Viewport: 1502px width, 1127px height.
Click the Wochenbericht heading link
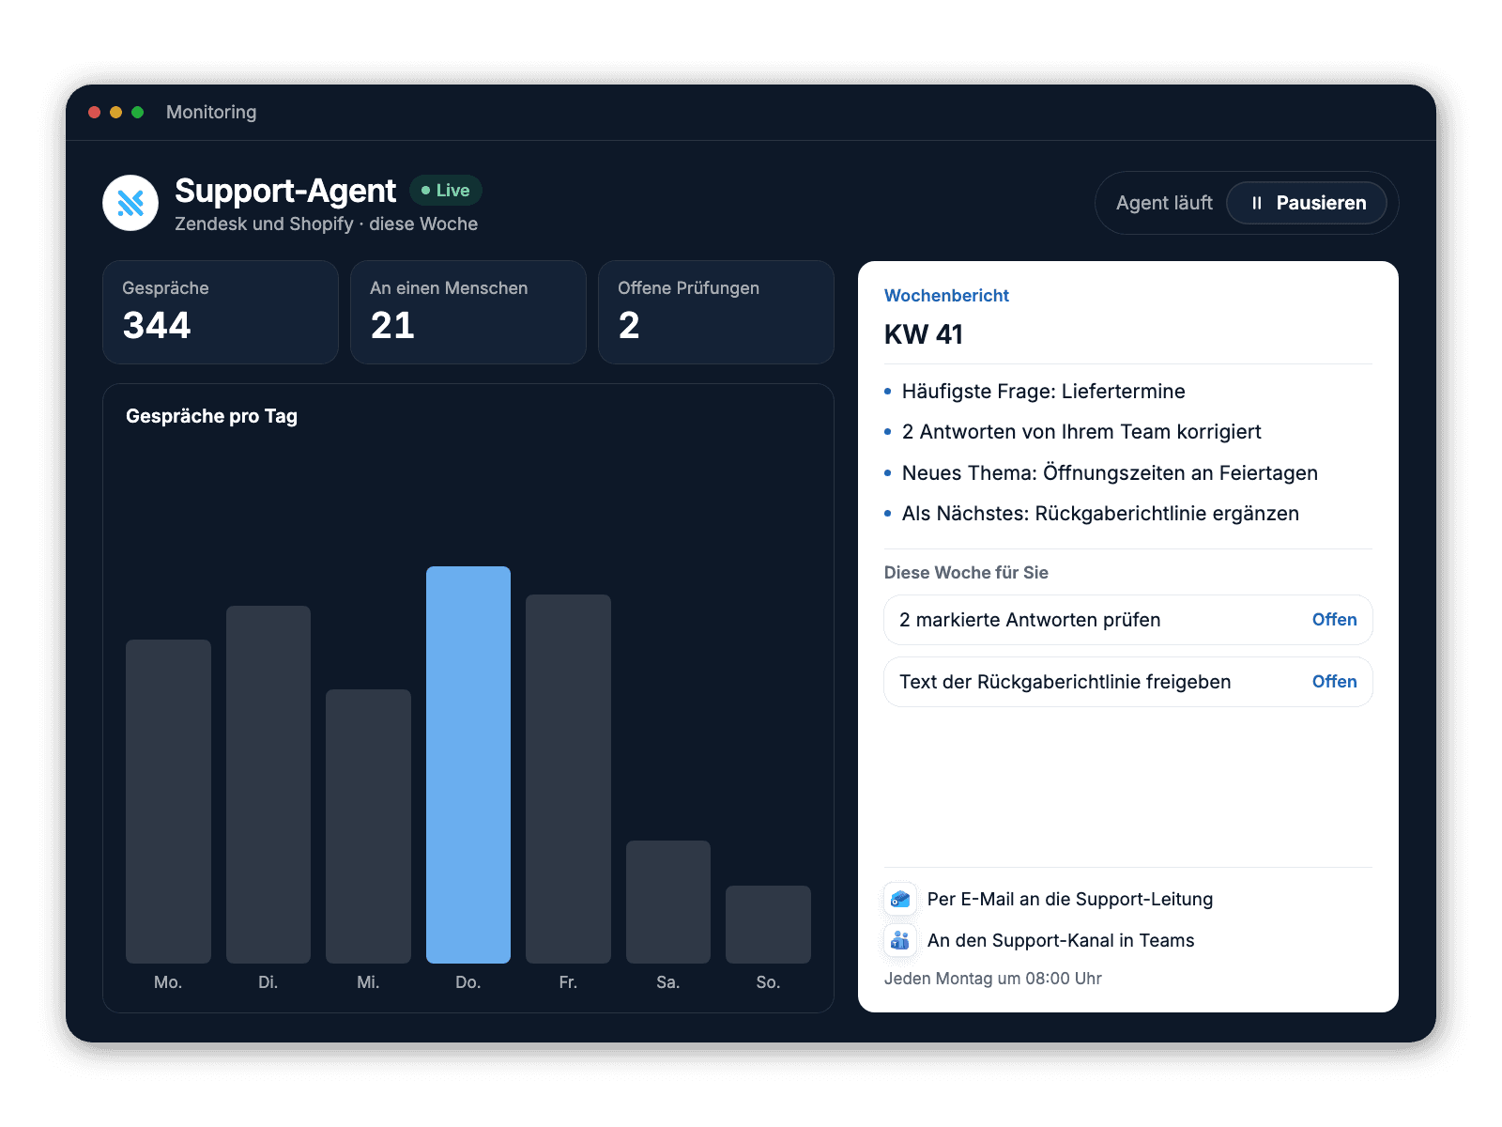tap(946, 296)
